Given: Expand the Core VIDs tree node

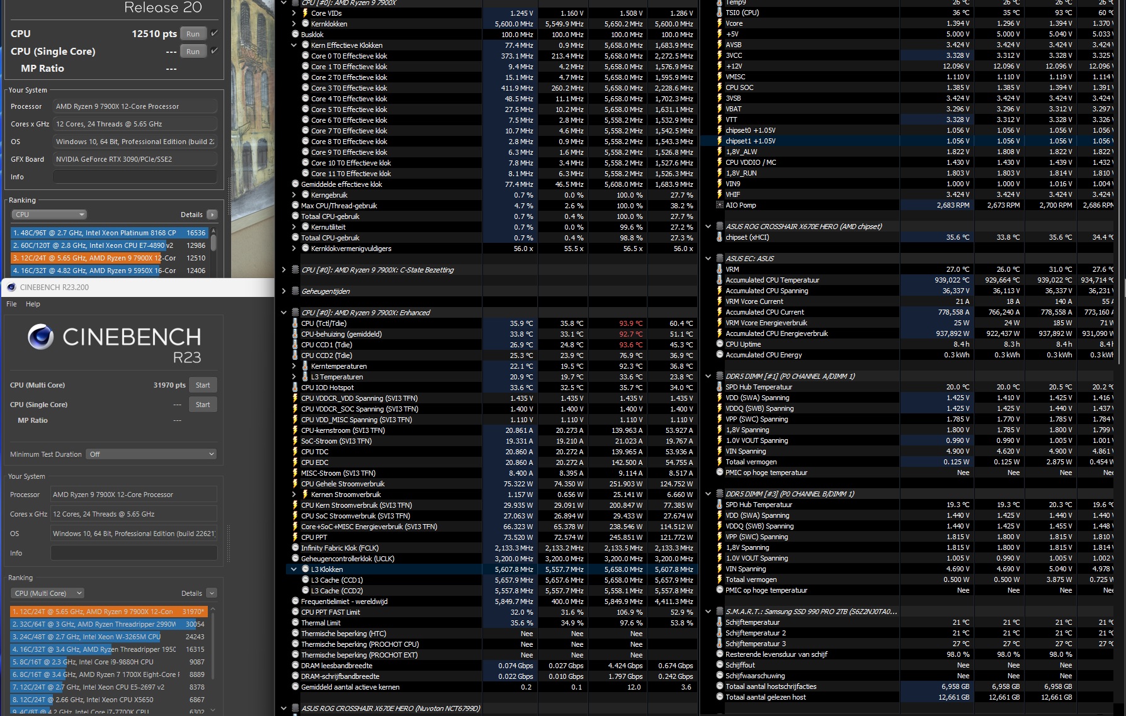Looking at the screenshot, I should click(x=294, y=13).
